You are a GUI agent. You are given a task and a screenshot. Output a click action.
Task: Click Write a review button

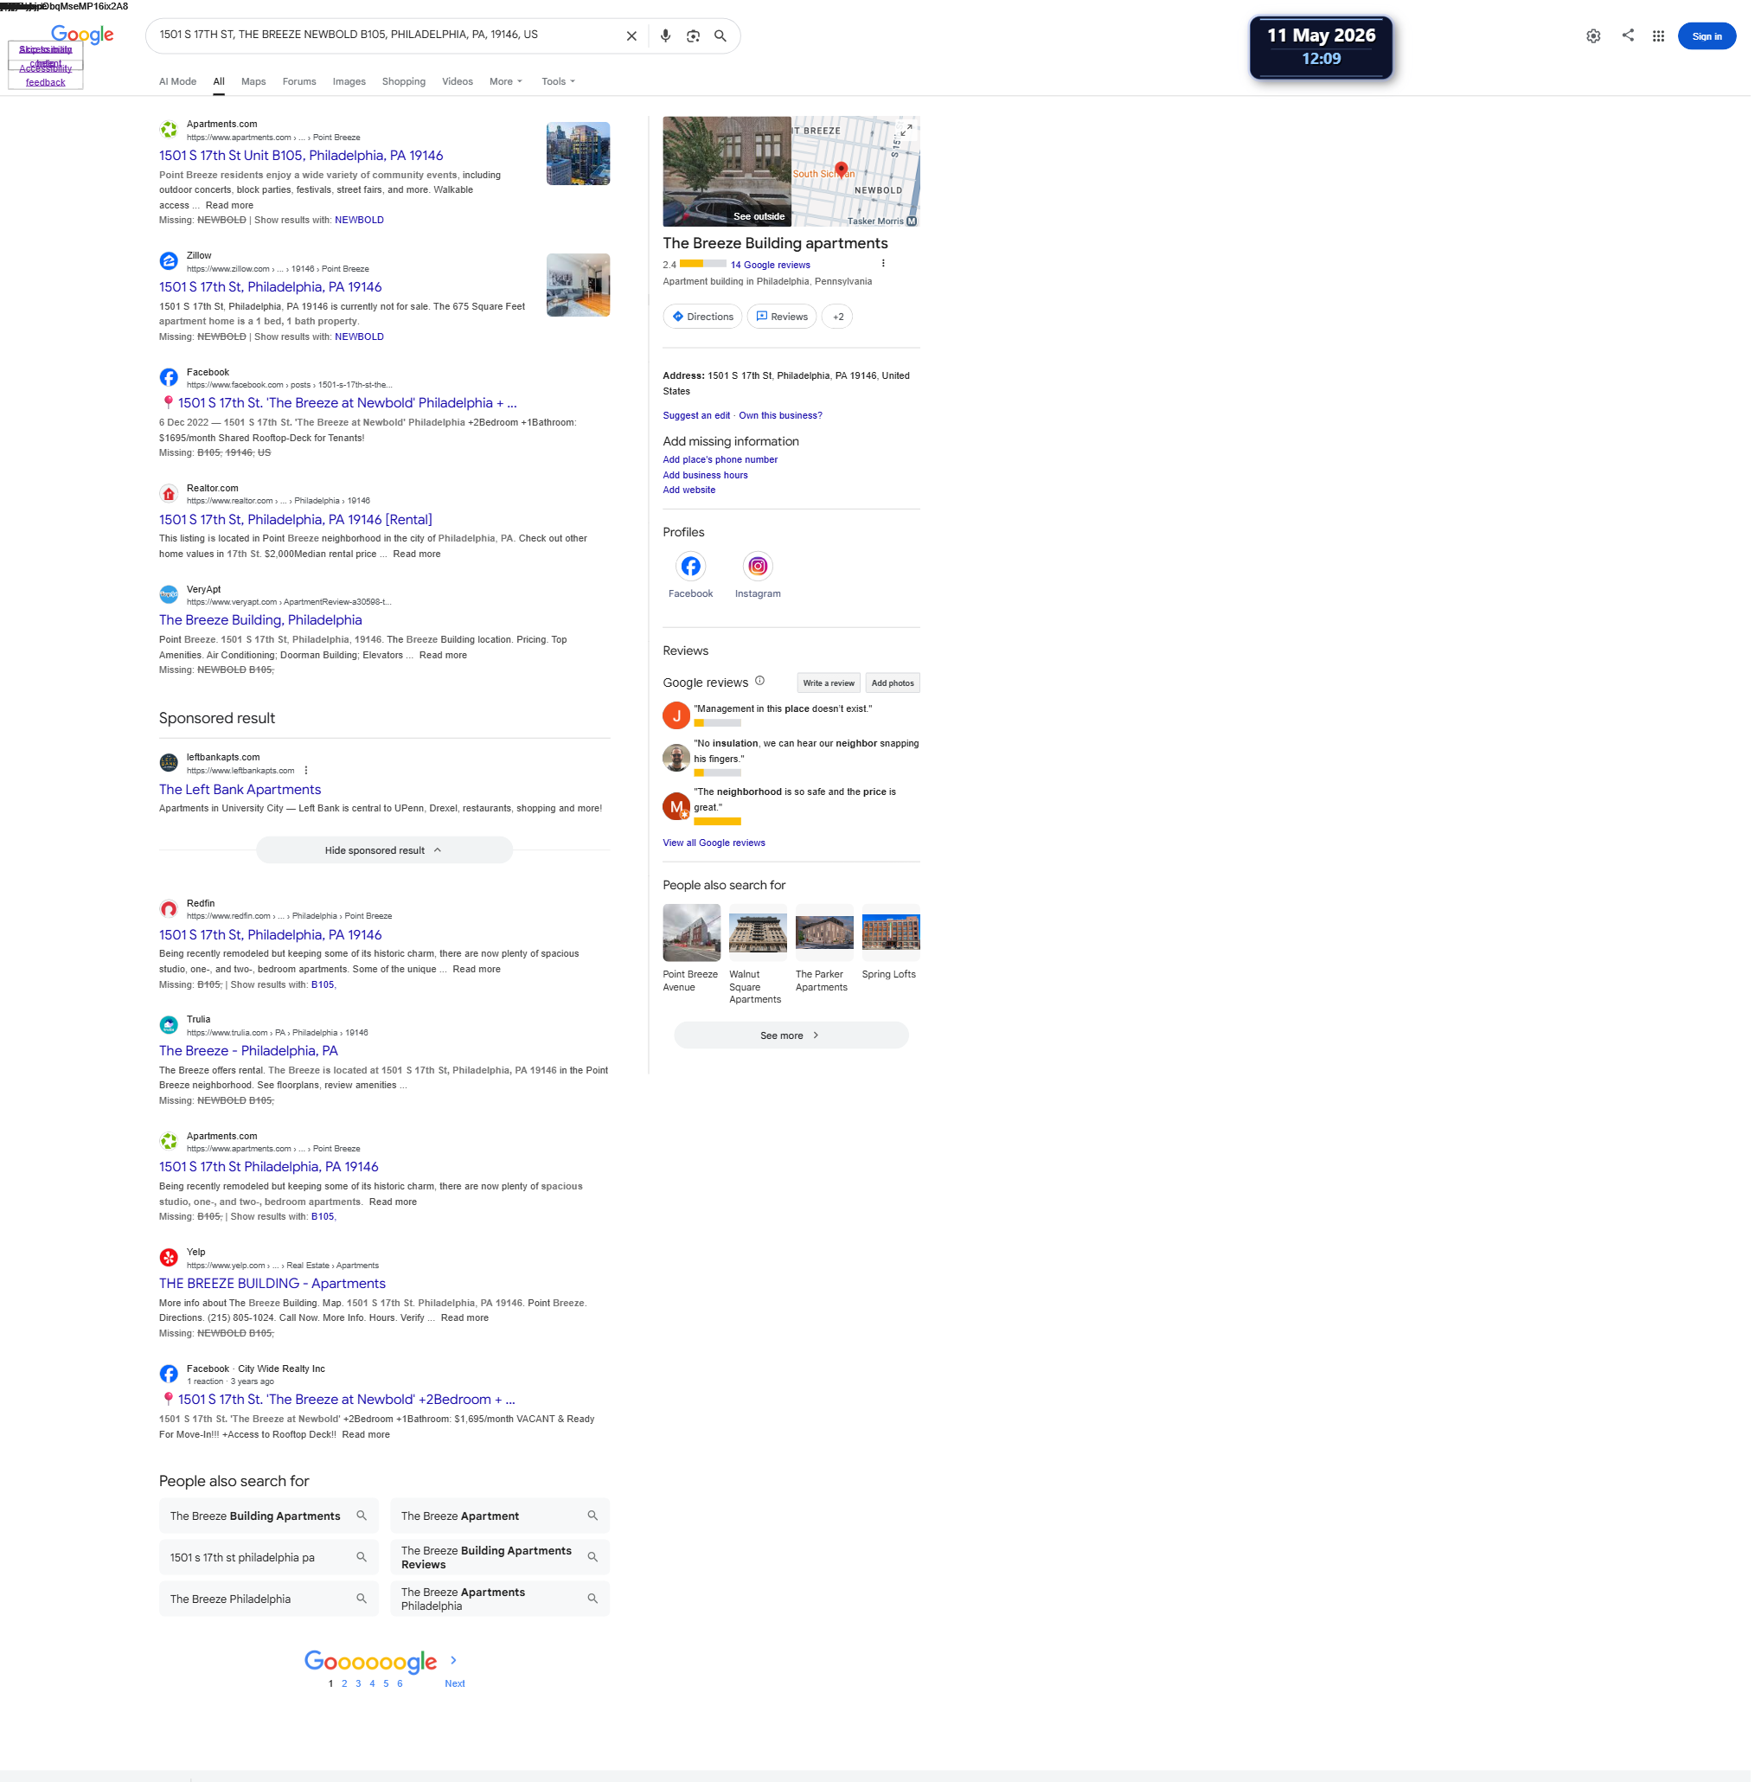(829, 683)
